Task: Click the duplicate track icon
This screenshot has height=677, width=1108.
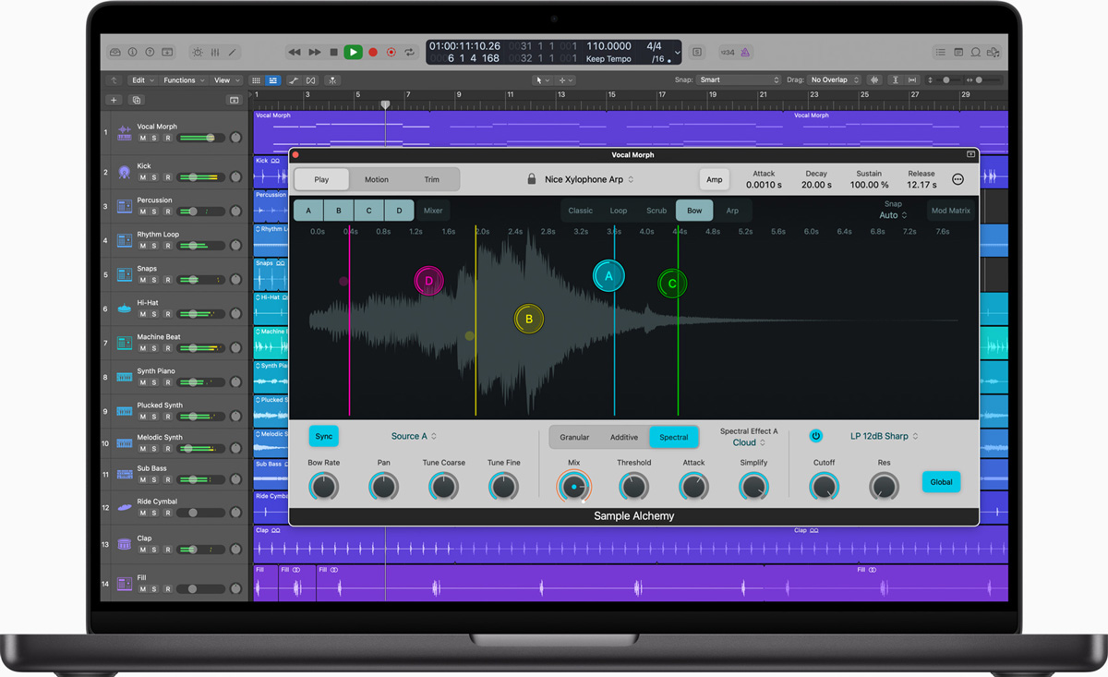Action: 137,100
